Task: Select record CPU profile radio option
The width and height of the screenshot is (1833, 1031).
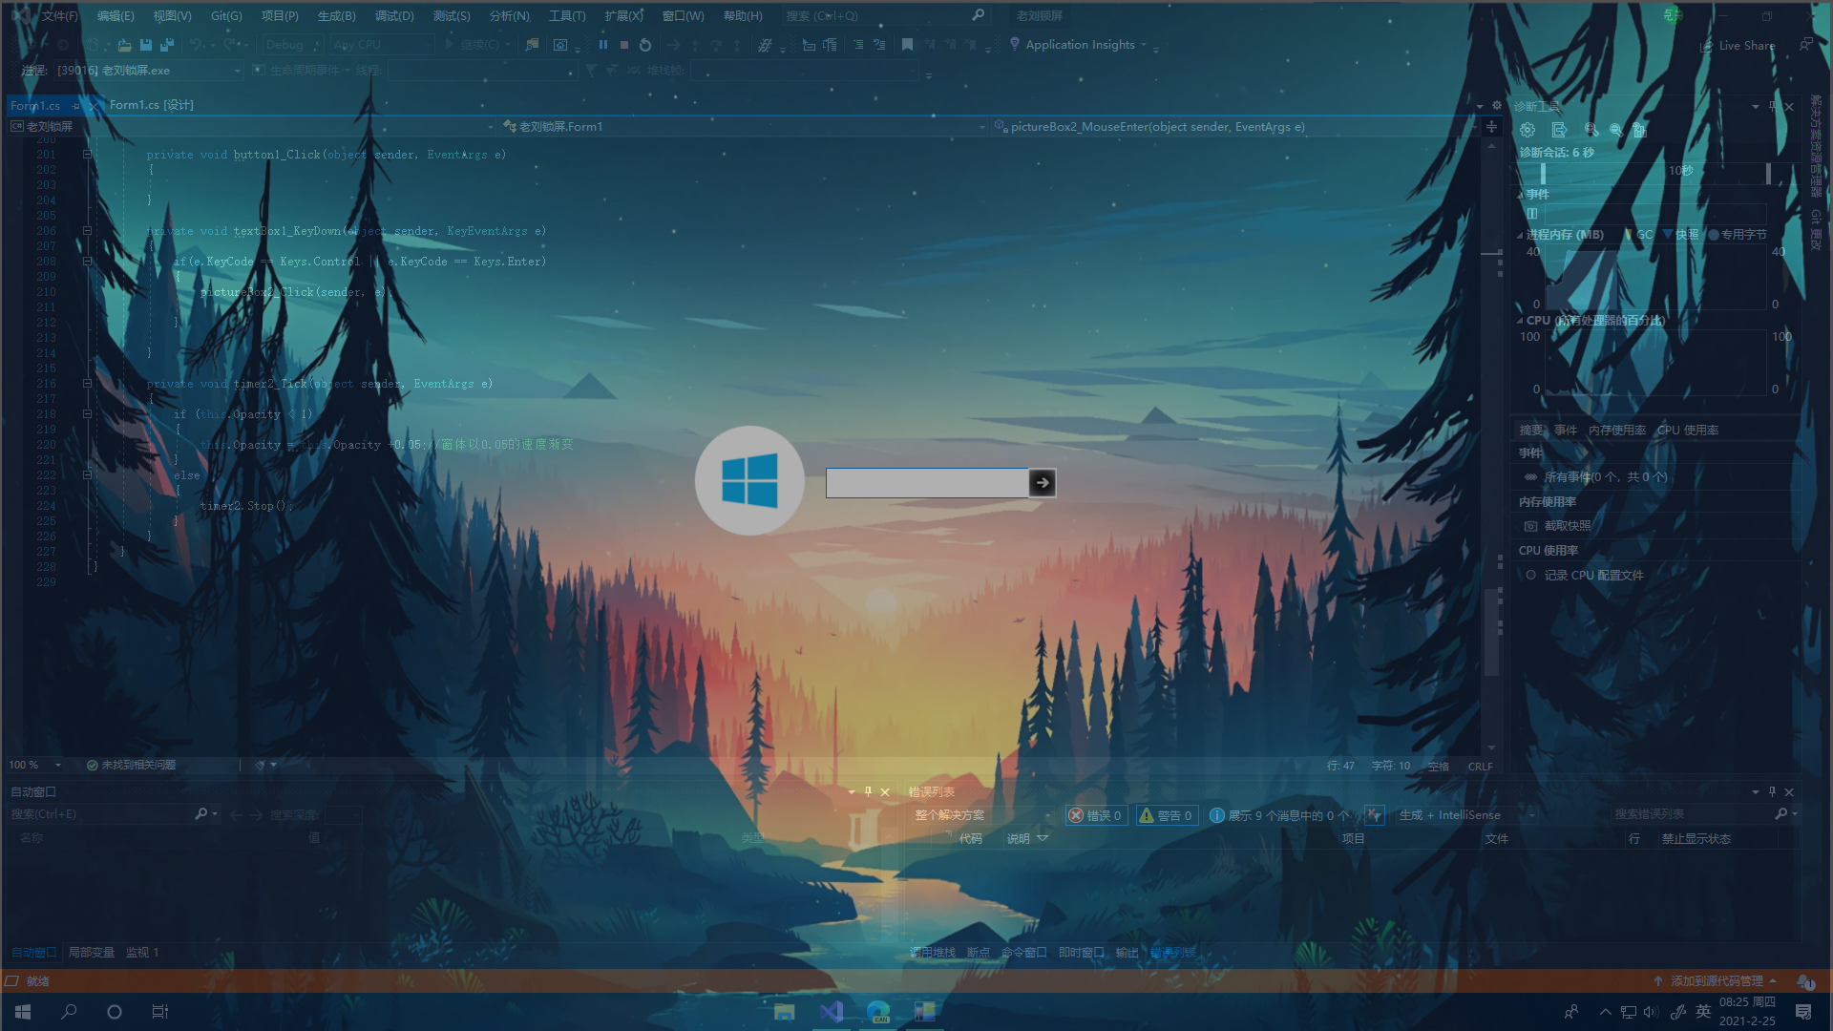Action: [1530, 576]
